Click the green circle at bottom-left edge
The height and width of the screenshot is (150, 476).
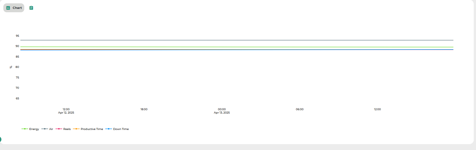pos(1,139)
